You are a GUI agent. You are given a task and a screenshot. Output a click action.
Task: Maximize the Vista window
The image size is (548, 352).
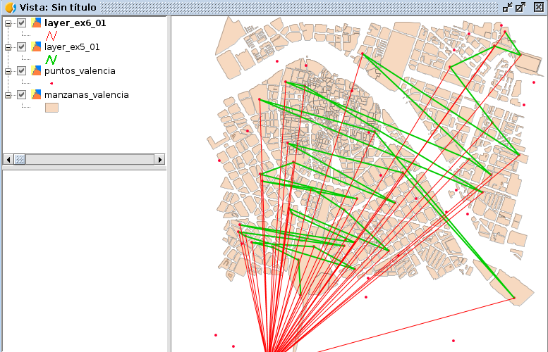(521, 7)
